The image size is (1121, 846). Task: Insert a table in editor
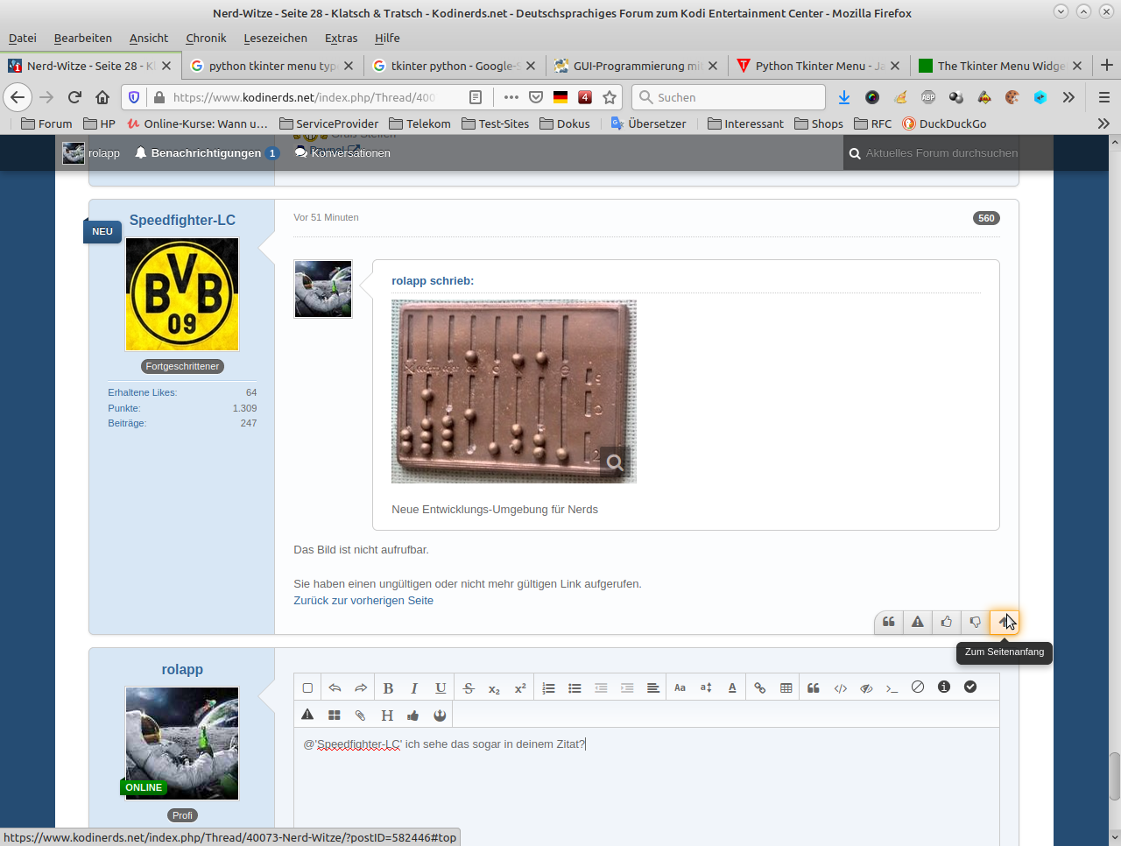point(786,687)
